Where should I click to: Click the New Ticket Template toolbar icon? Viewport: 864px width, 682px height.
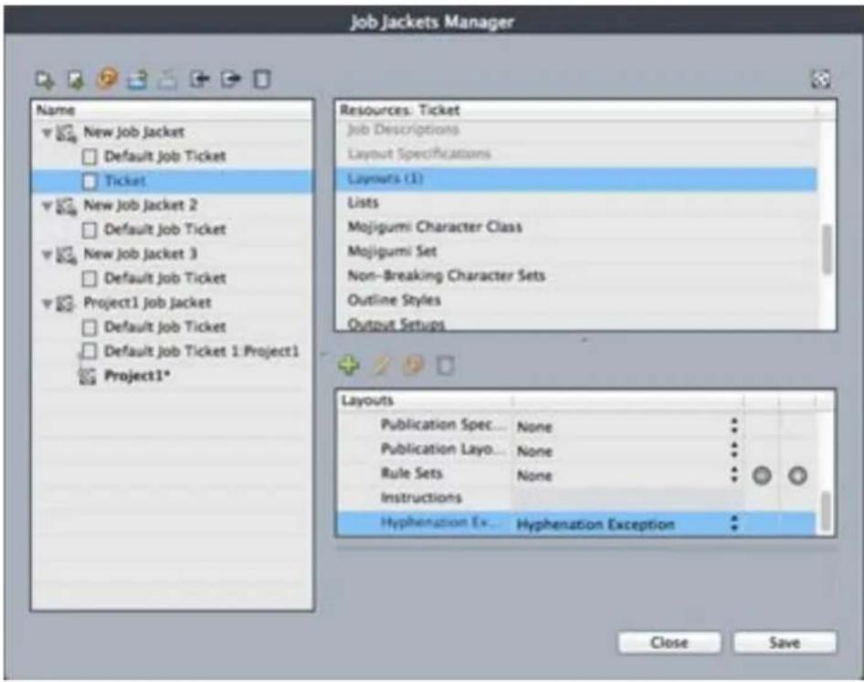[76, 80]
